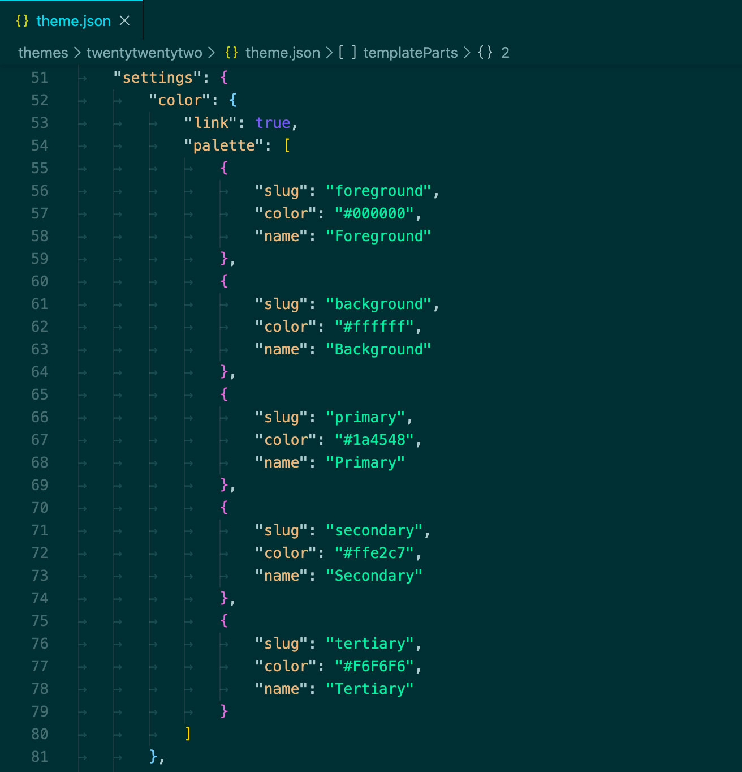Click the chevron after theme.json breadcrumb
Screen dimensions: 742x772
coord(328,53)
